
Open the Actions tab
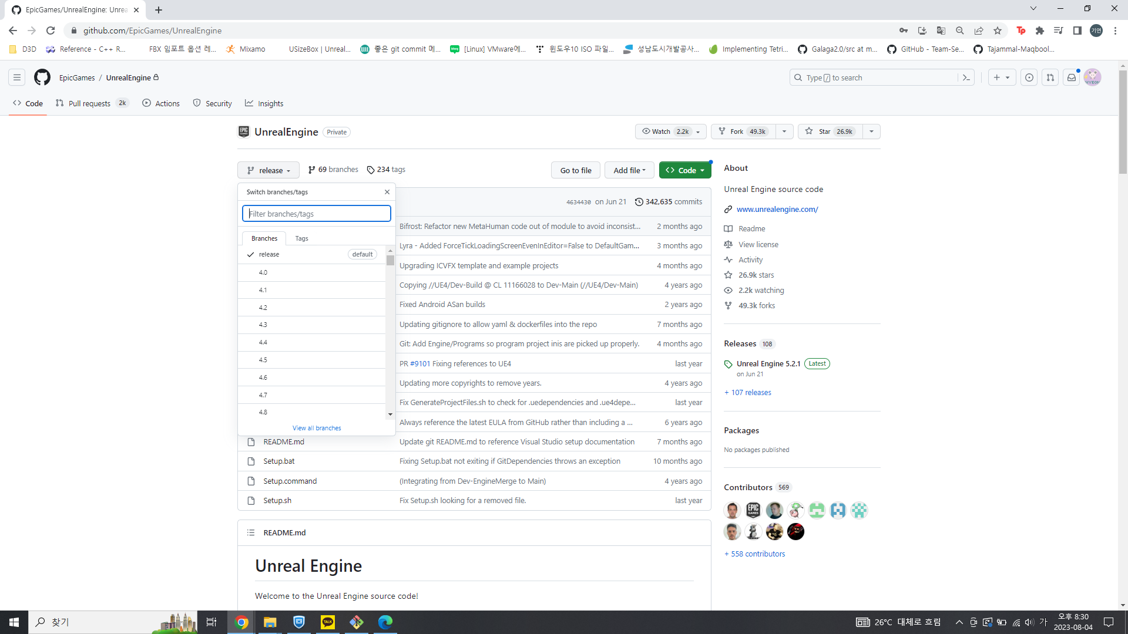point(161,103)
